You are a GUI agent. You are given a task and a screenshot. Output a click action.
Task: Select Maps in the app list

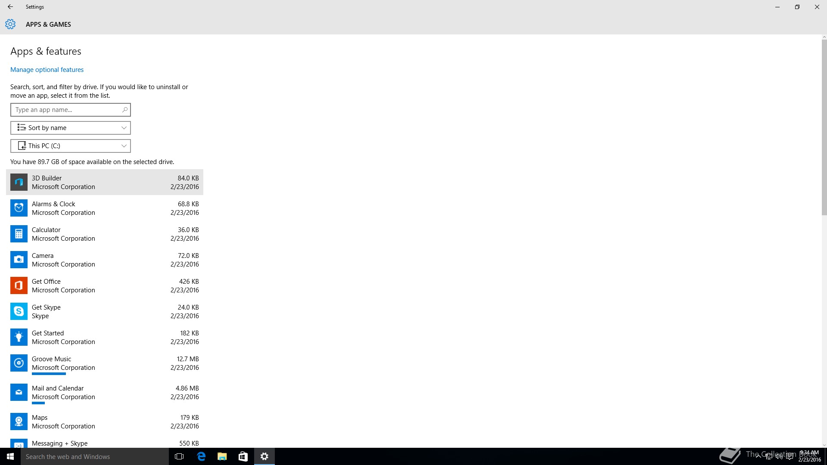pos(105,422)
